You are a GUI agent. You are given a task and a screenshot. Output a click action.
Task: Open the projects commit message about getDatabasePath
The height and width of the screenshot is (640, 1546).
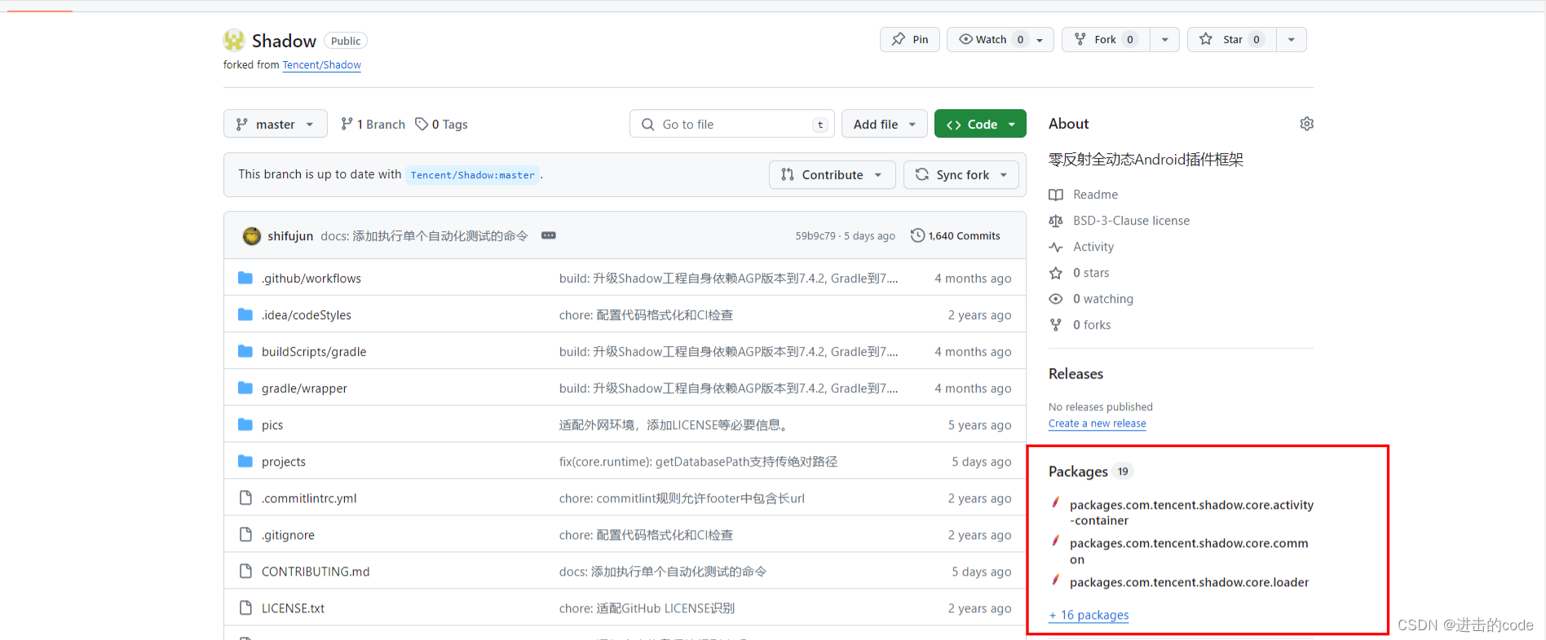[698, 462]
